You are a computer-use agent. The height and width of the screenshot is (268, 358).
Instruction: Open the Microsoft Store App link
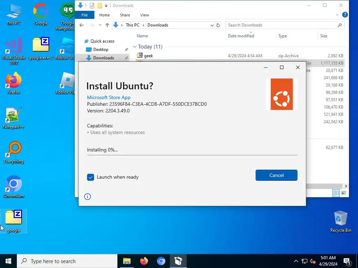pos(109,97)
